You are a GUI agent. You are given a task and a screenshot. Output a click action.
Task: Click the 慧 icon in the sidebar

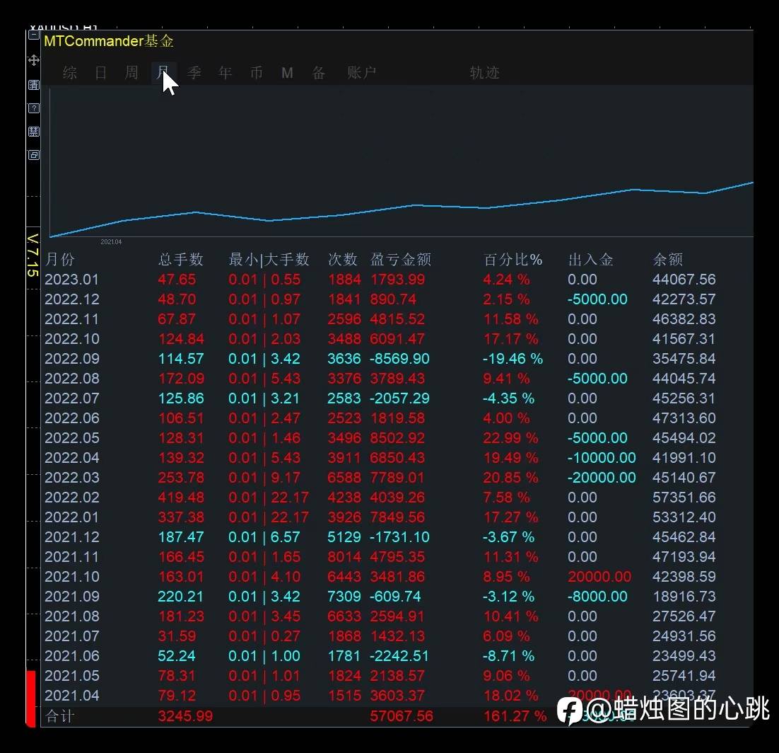coord(33,132)
